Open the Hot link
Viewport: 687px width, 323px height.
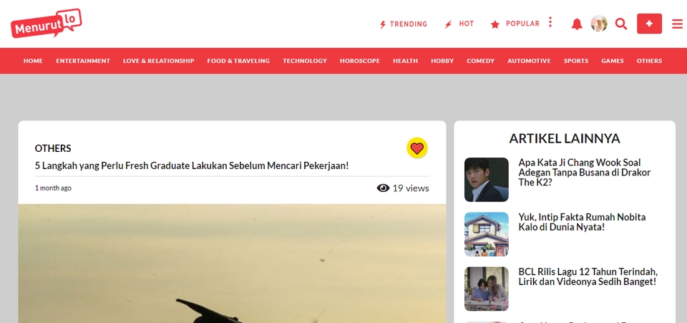(x=459, y=24)
